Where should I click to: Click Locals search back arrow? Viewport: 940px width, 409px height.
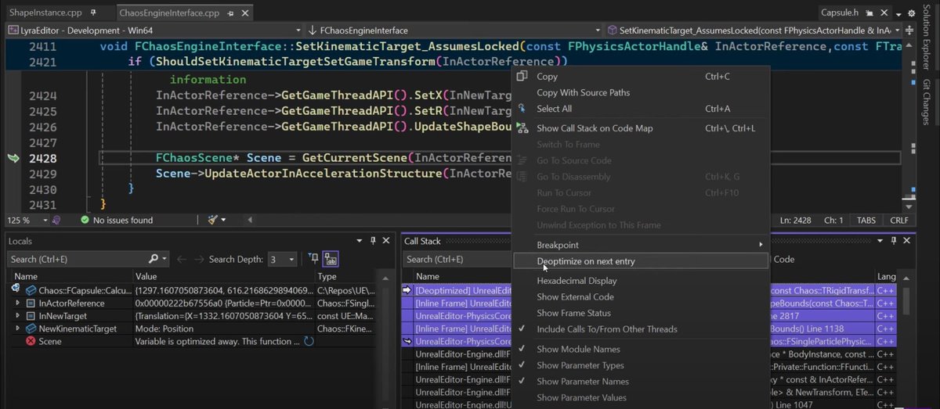182,259
